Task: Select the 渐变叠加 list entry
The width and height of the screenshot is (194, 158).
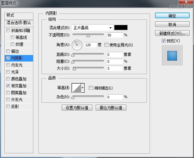Action: pyautogui.click(x=19, y=86)
